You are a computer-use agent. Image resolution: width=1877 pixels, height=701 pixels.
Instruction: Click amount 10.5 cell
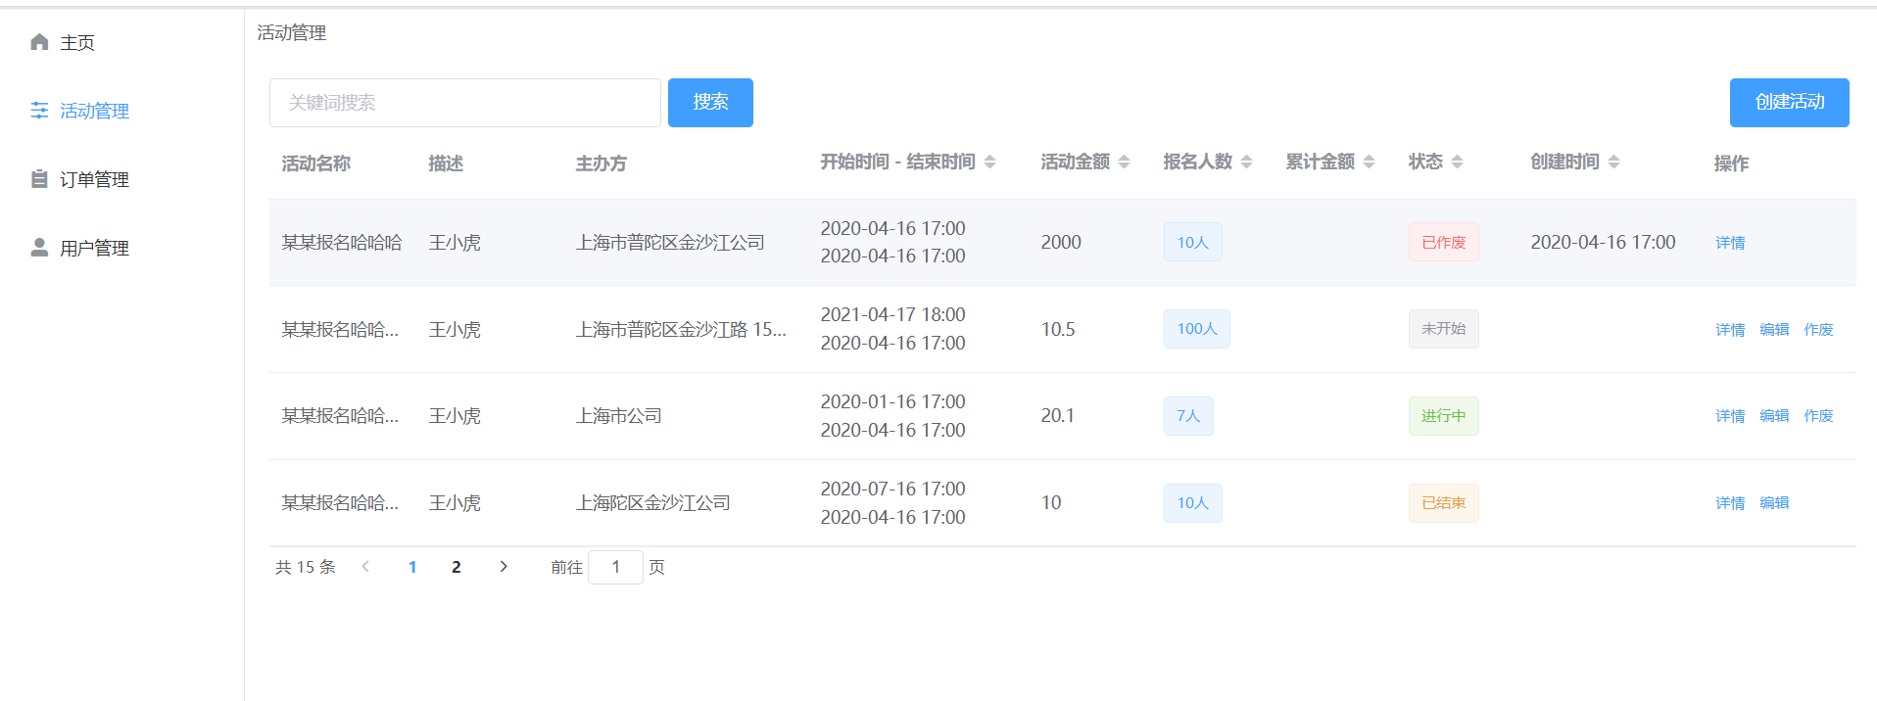coord(1058,330)
